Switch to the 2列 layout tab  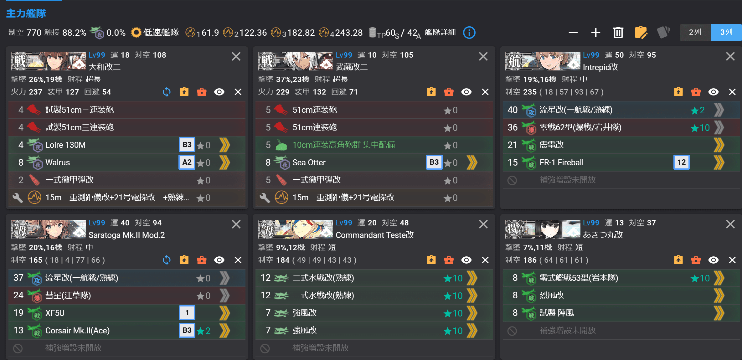pos(695,32)
